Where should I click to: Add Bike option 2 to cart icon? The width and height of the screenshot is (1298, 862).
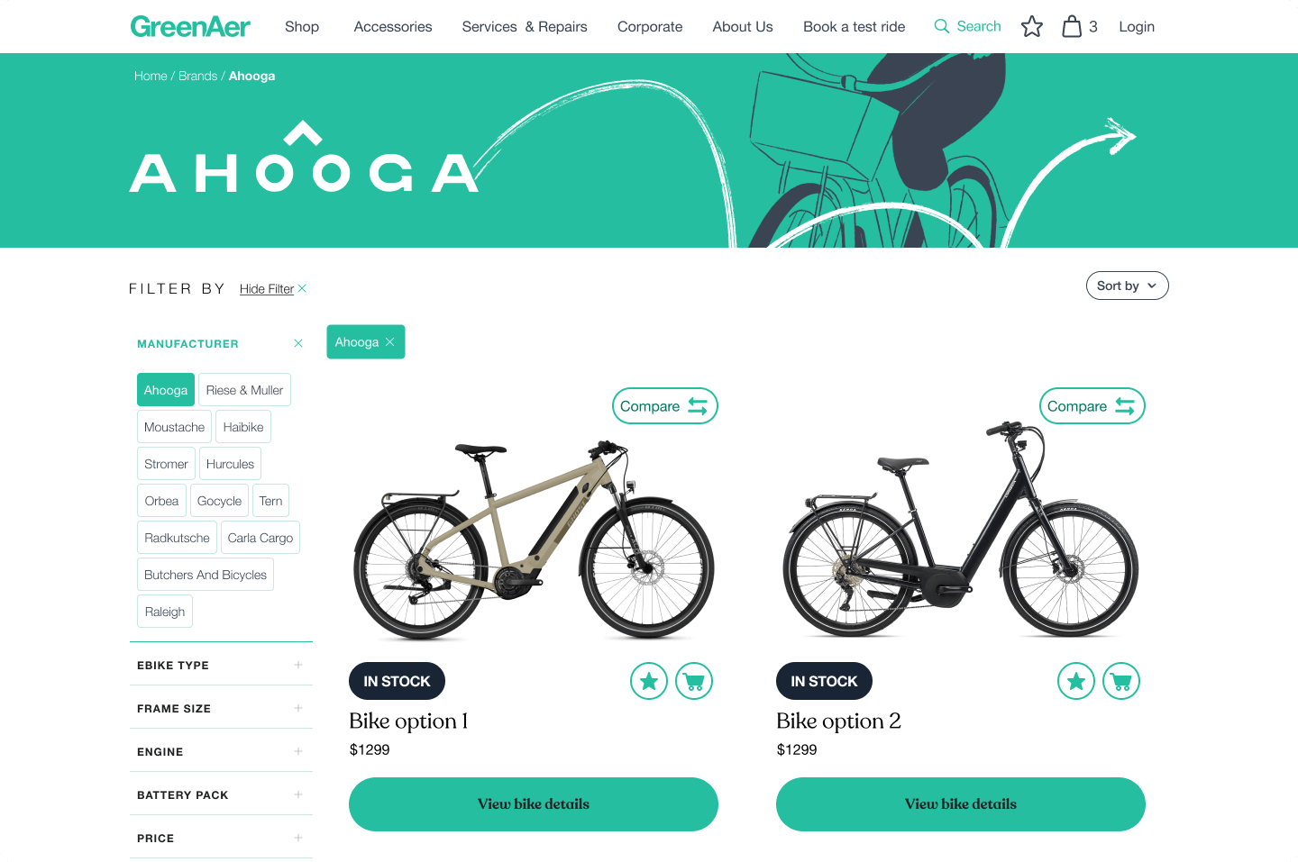pos(1121,681)
